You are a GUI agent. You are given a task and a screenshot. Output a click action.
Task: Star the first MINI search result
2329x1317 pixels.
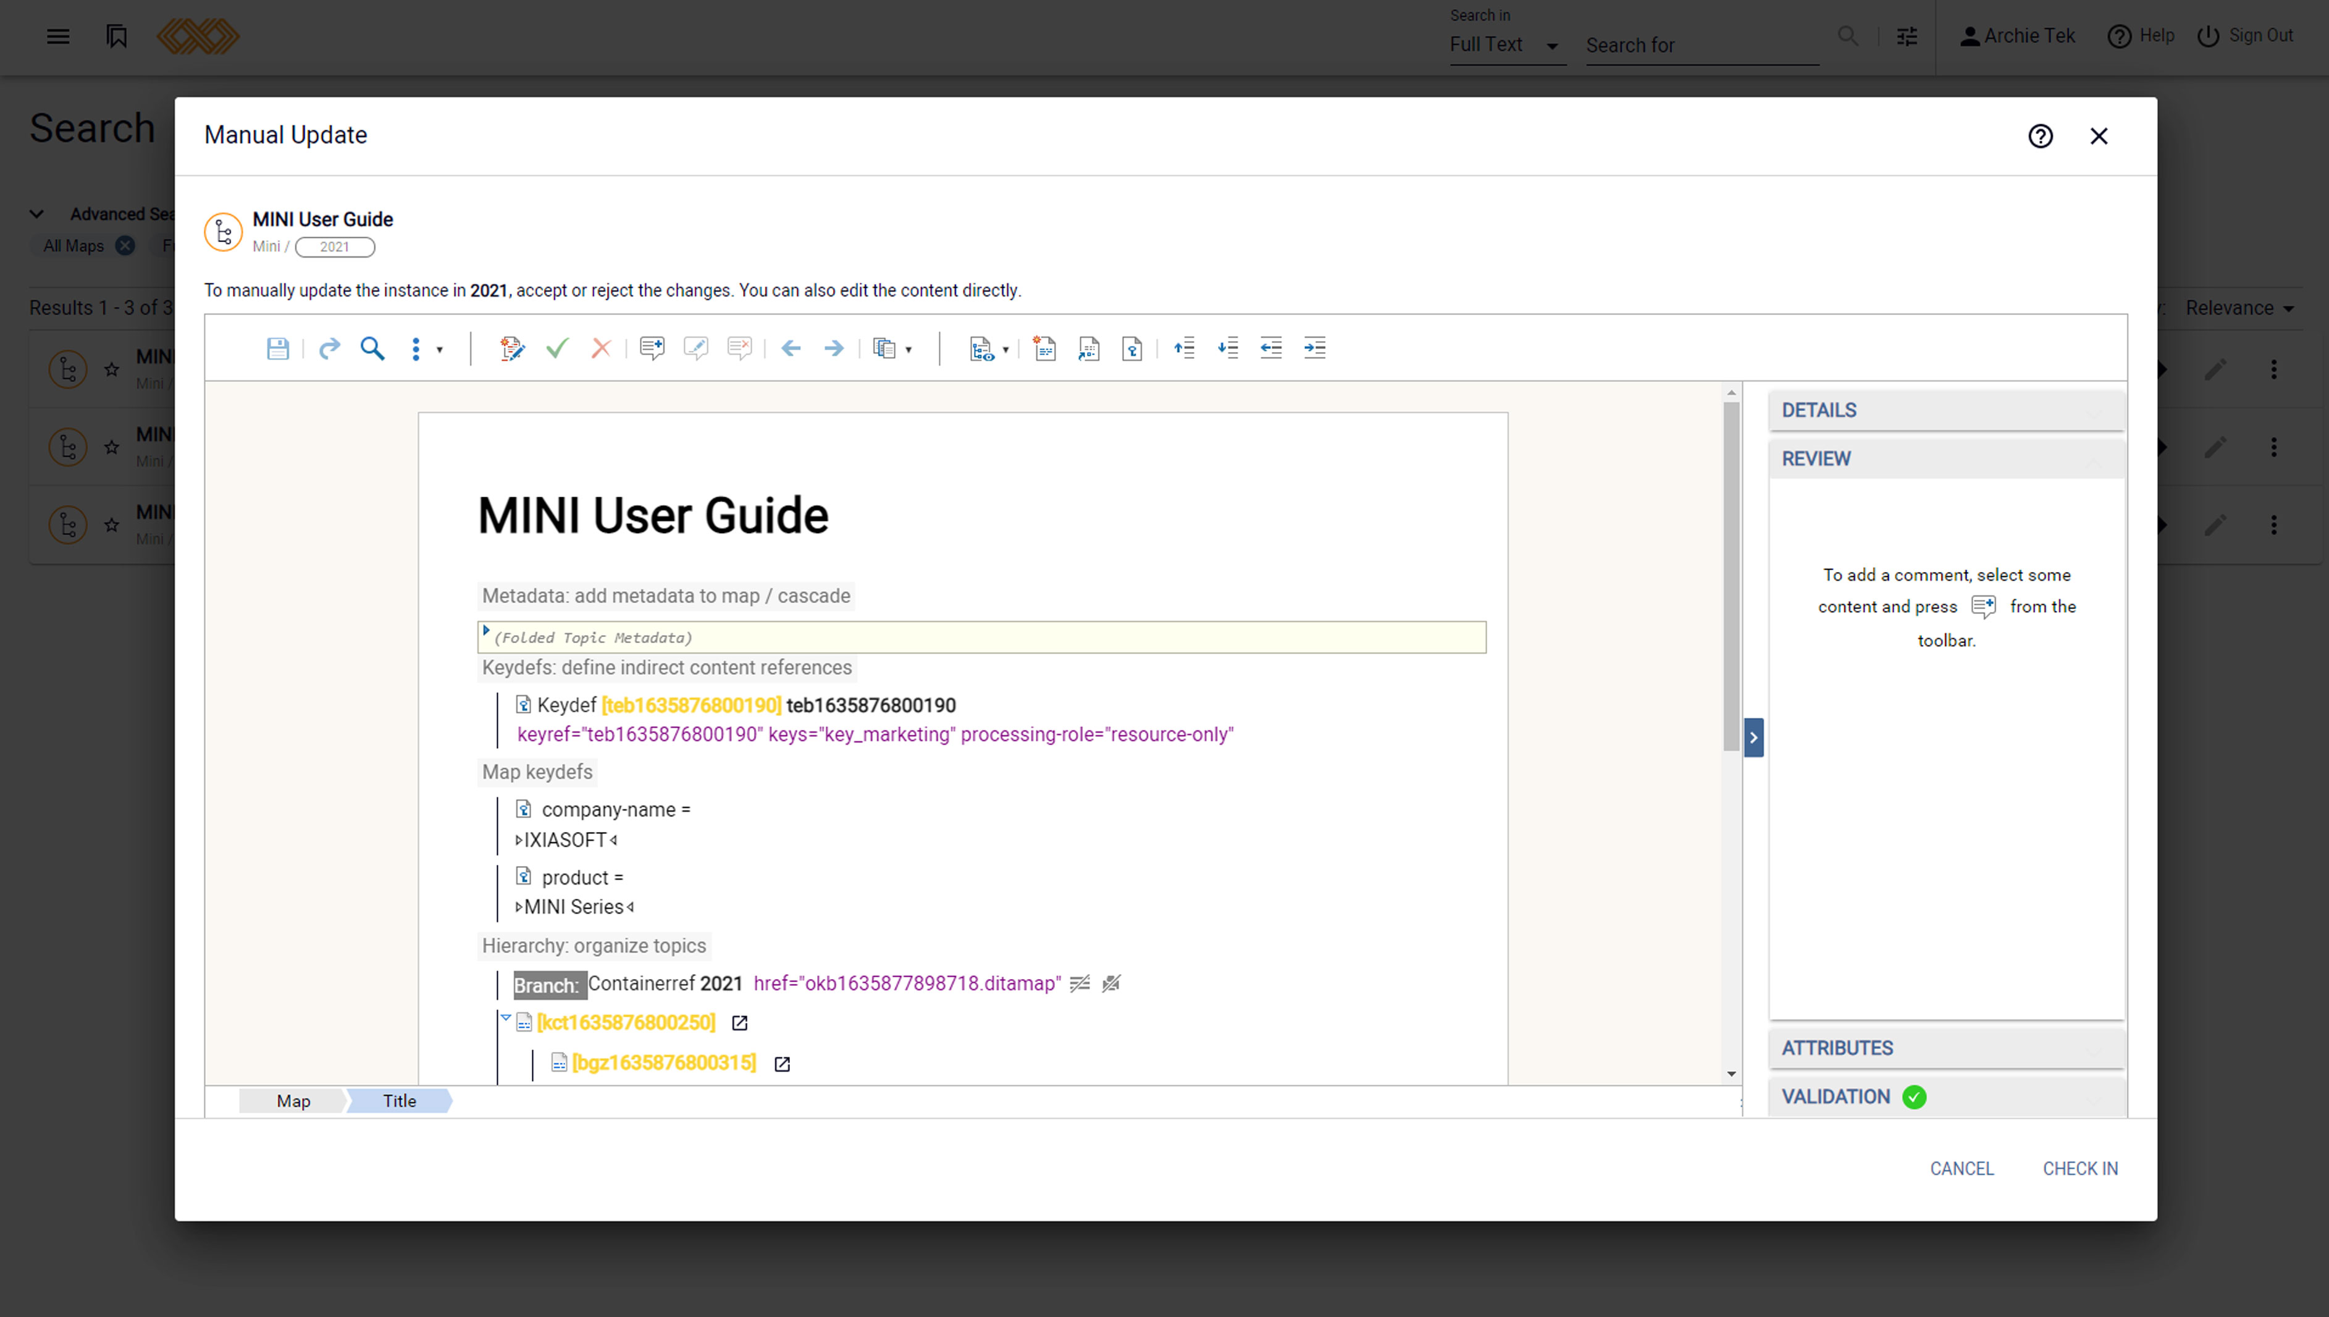click(x=111, y=369)
